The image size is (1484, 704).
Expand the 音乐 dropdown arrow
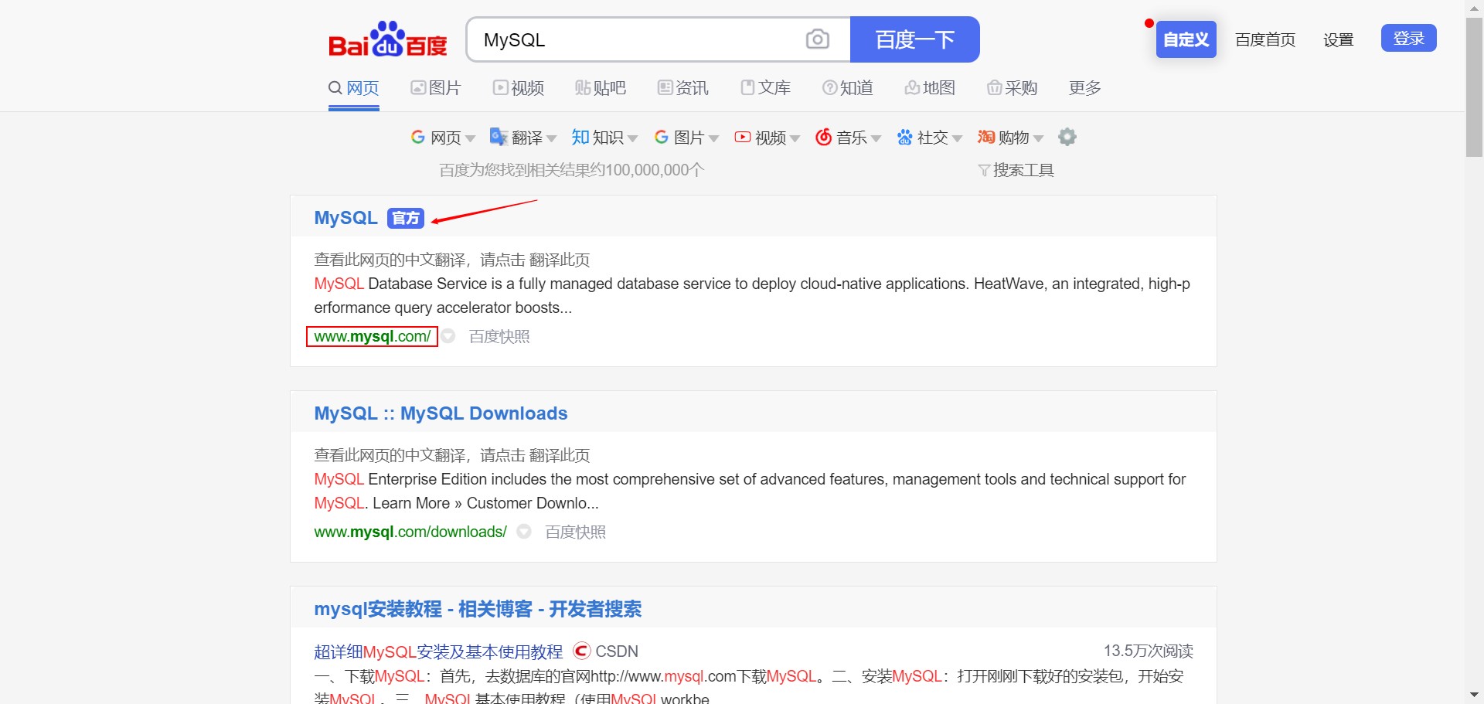point(876,139)
